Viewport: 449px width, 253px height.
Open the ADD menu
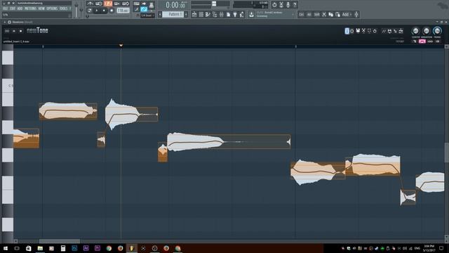coord(20,8)
